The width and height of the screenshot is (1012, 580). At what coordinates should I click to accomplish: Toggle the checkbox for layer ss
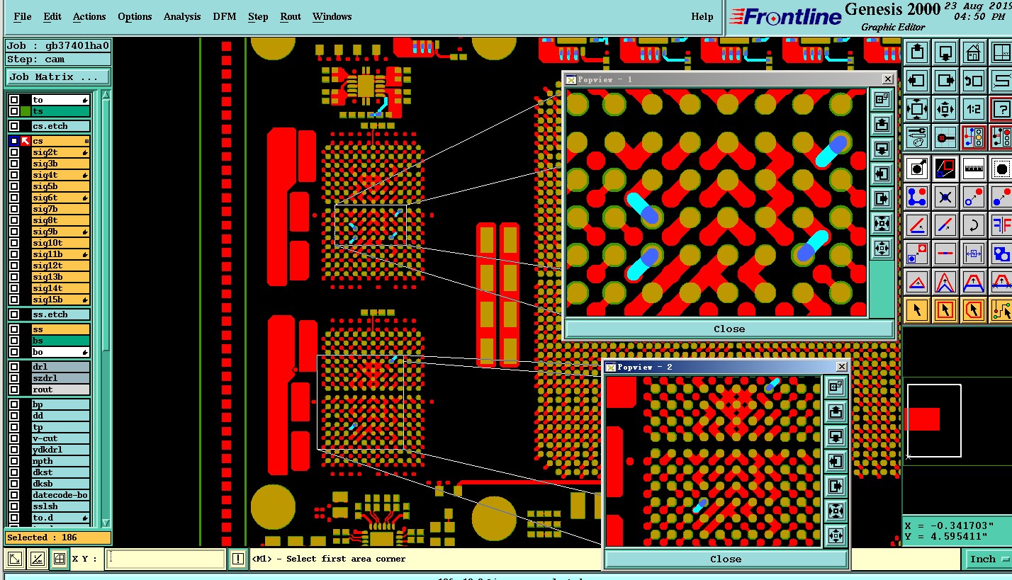pyautogui.click(x=14, y=329)
